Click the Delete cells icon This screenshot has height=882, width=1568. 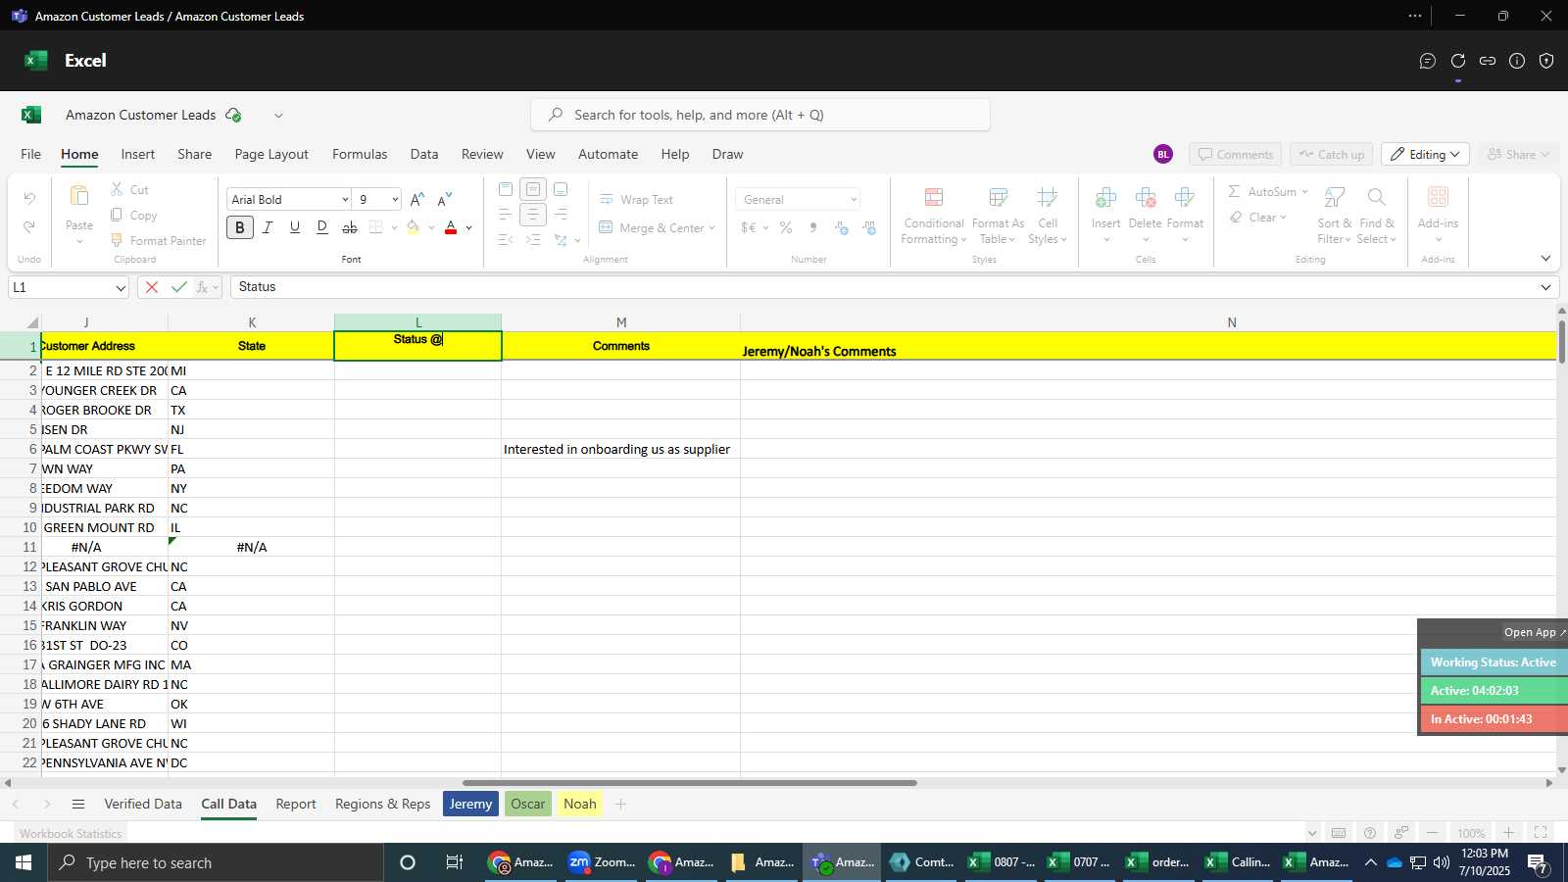(1146, 198)
